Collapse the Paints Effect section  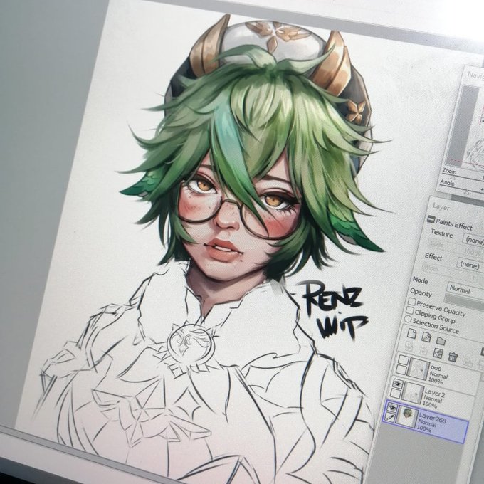click(x=431, y=219)
